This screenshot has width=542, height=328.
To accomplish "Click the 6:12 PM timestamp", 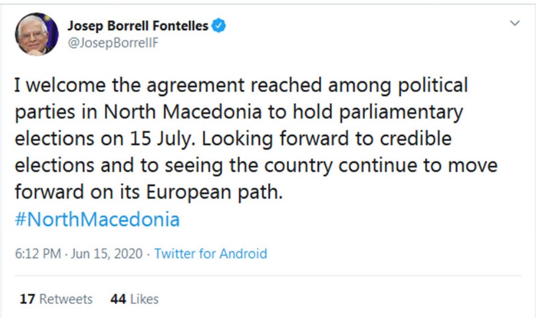I will 38,253.
